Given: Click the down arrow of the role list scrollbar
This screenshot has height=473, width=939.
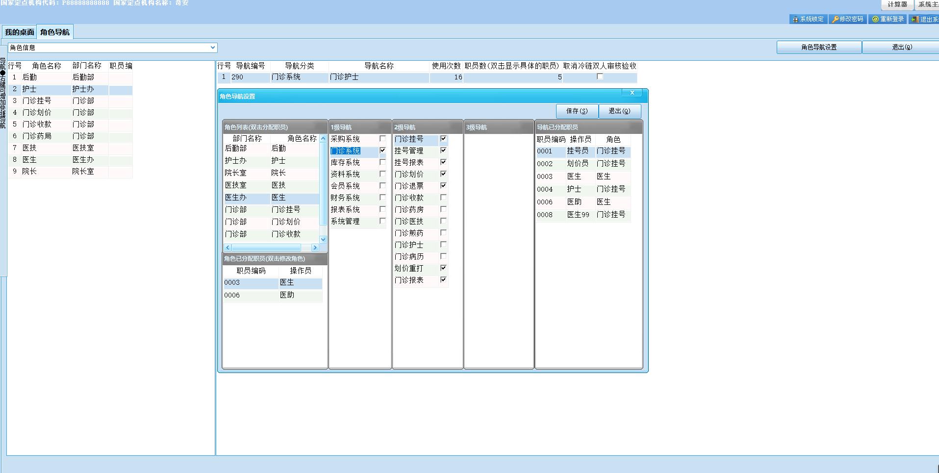Looking at the screenshot, I should click(x=323, y=239).
